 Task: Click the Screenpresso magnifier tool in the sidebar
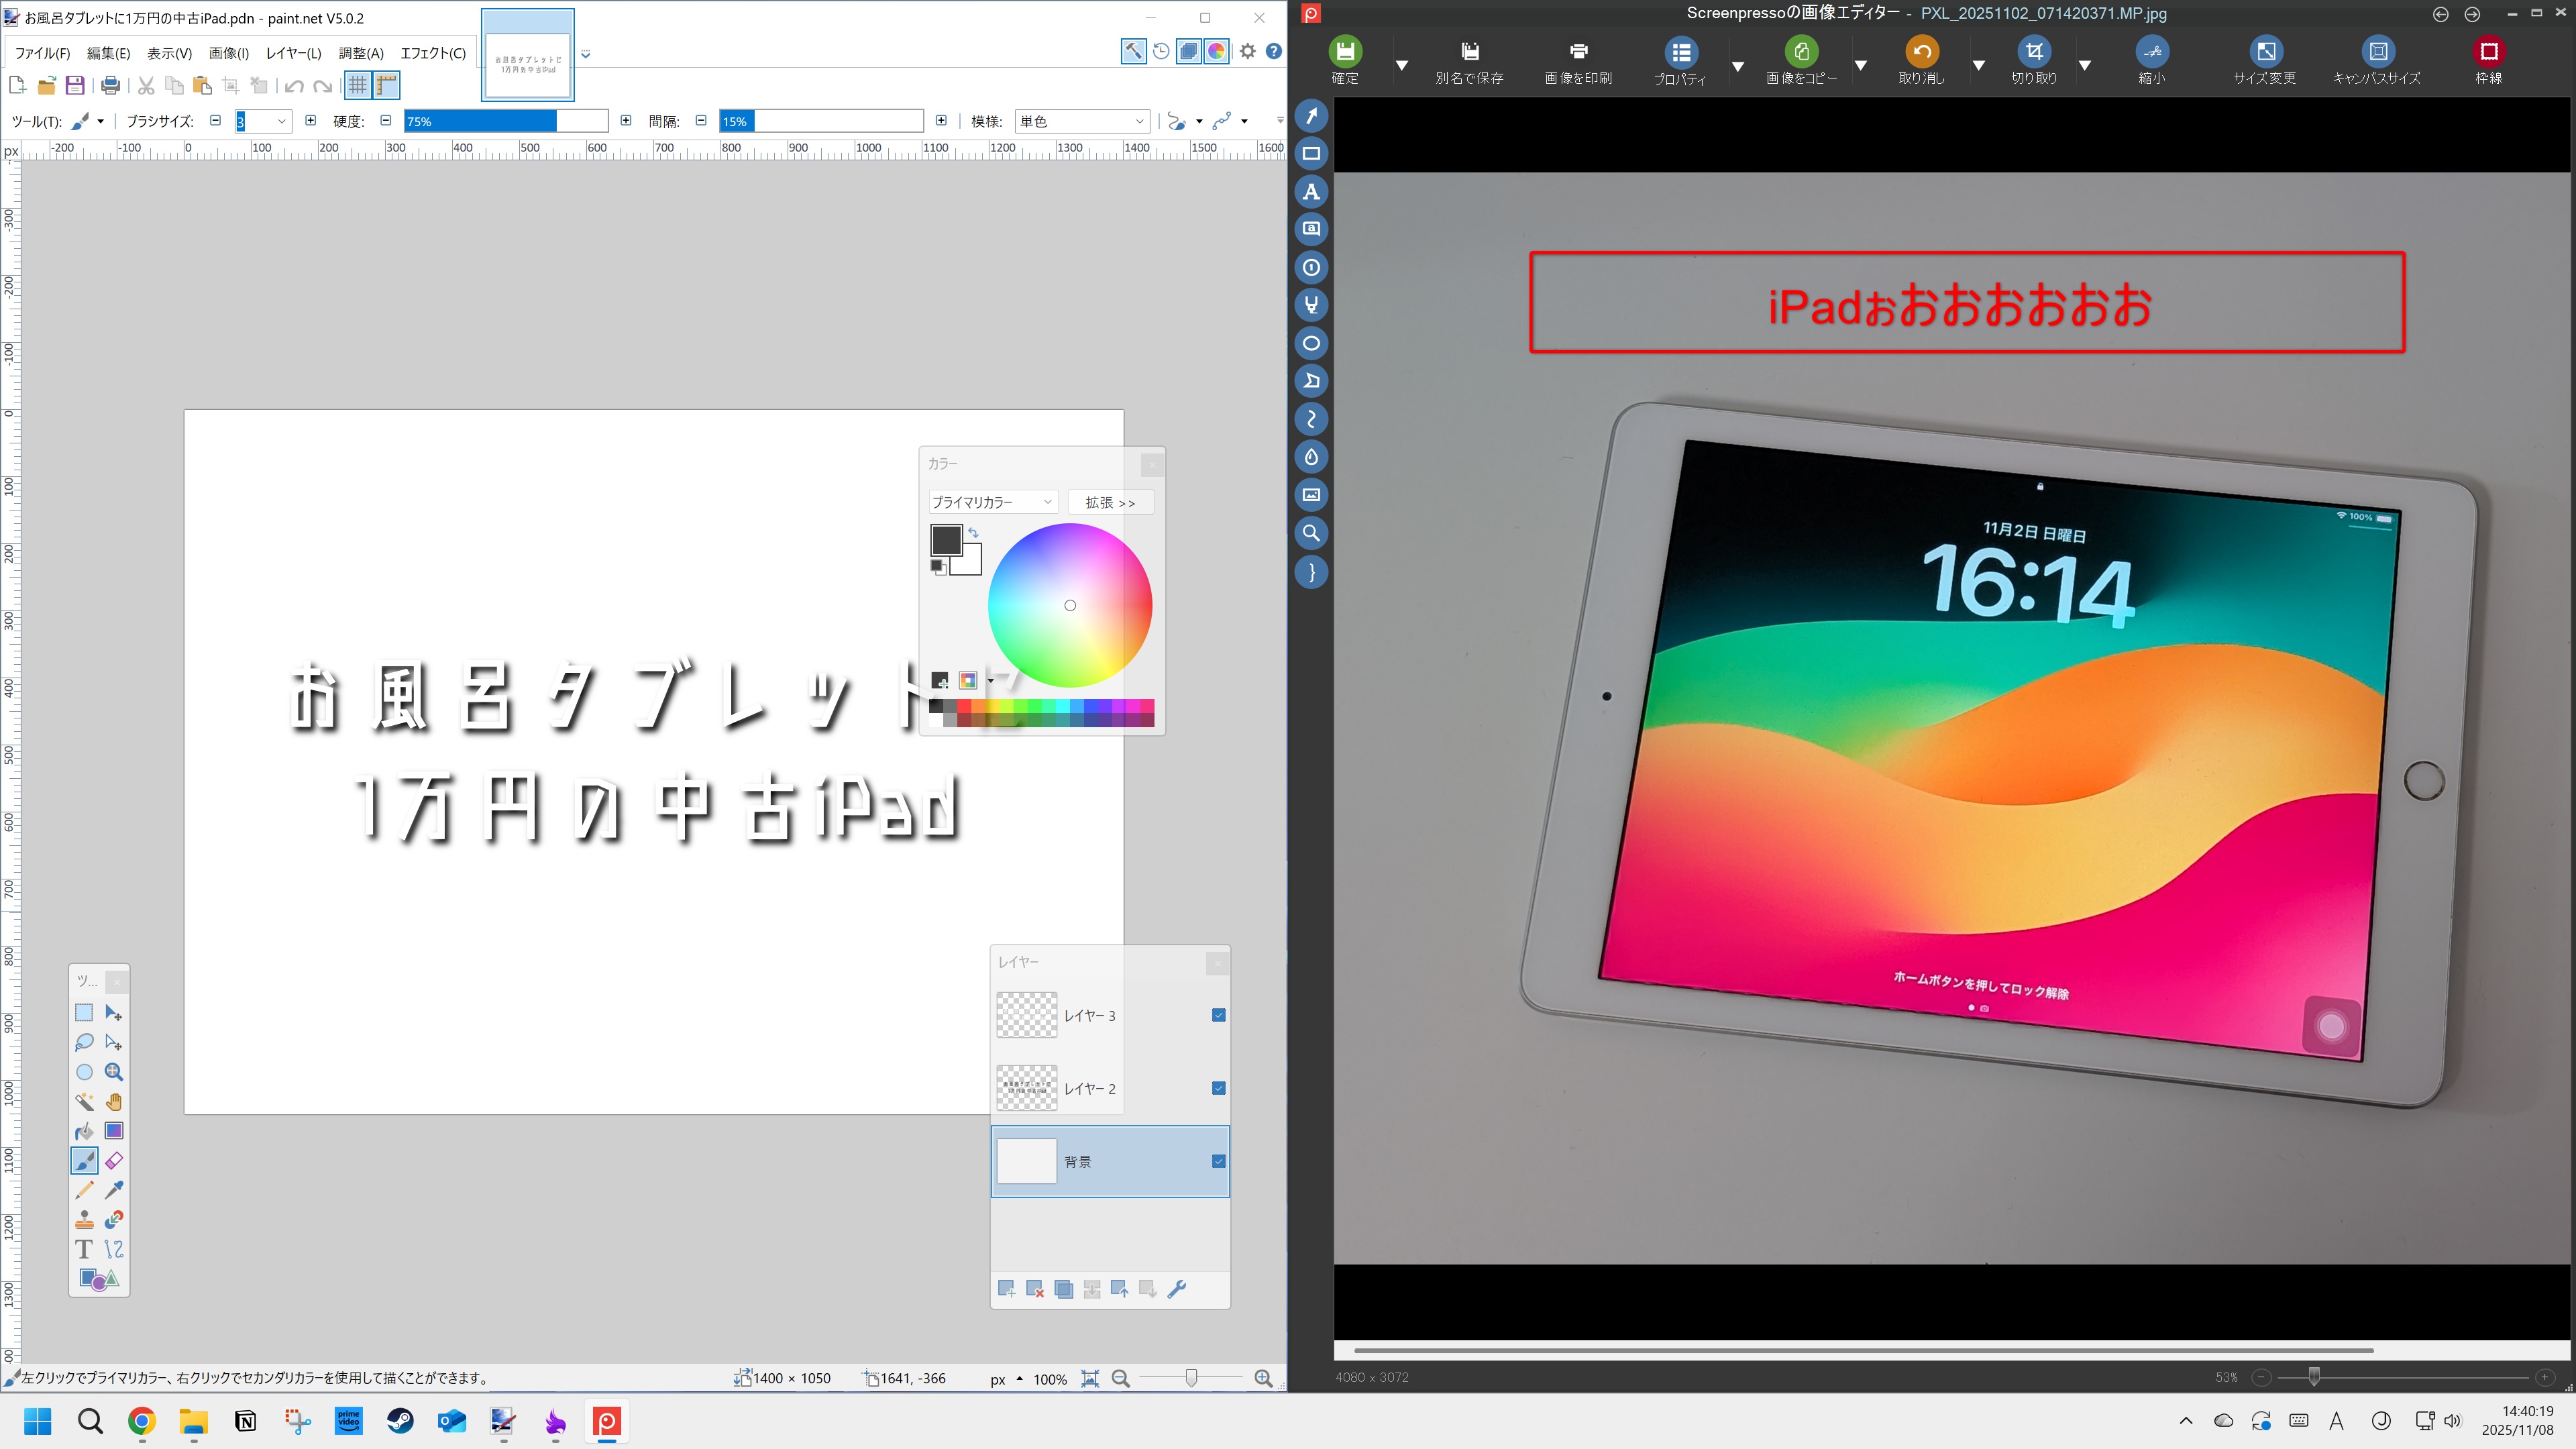click(x=1311, y=533)
